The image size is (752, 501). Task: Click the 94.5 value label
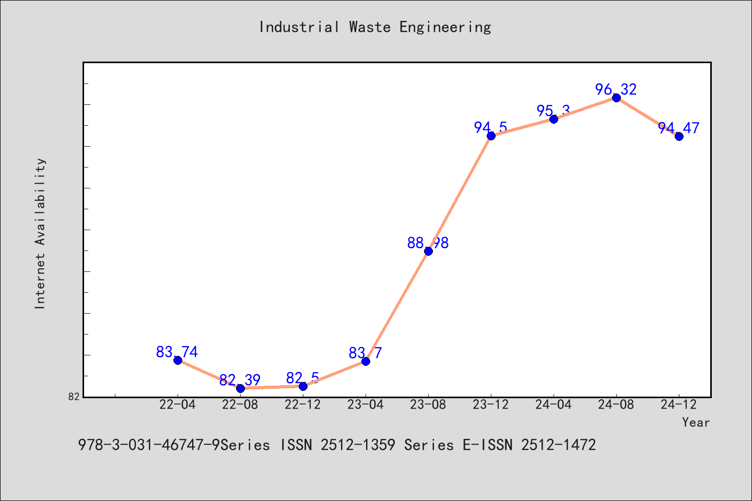491,127
